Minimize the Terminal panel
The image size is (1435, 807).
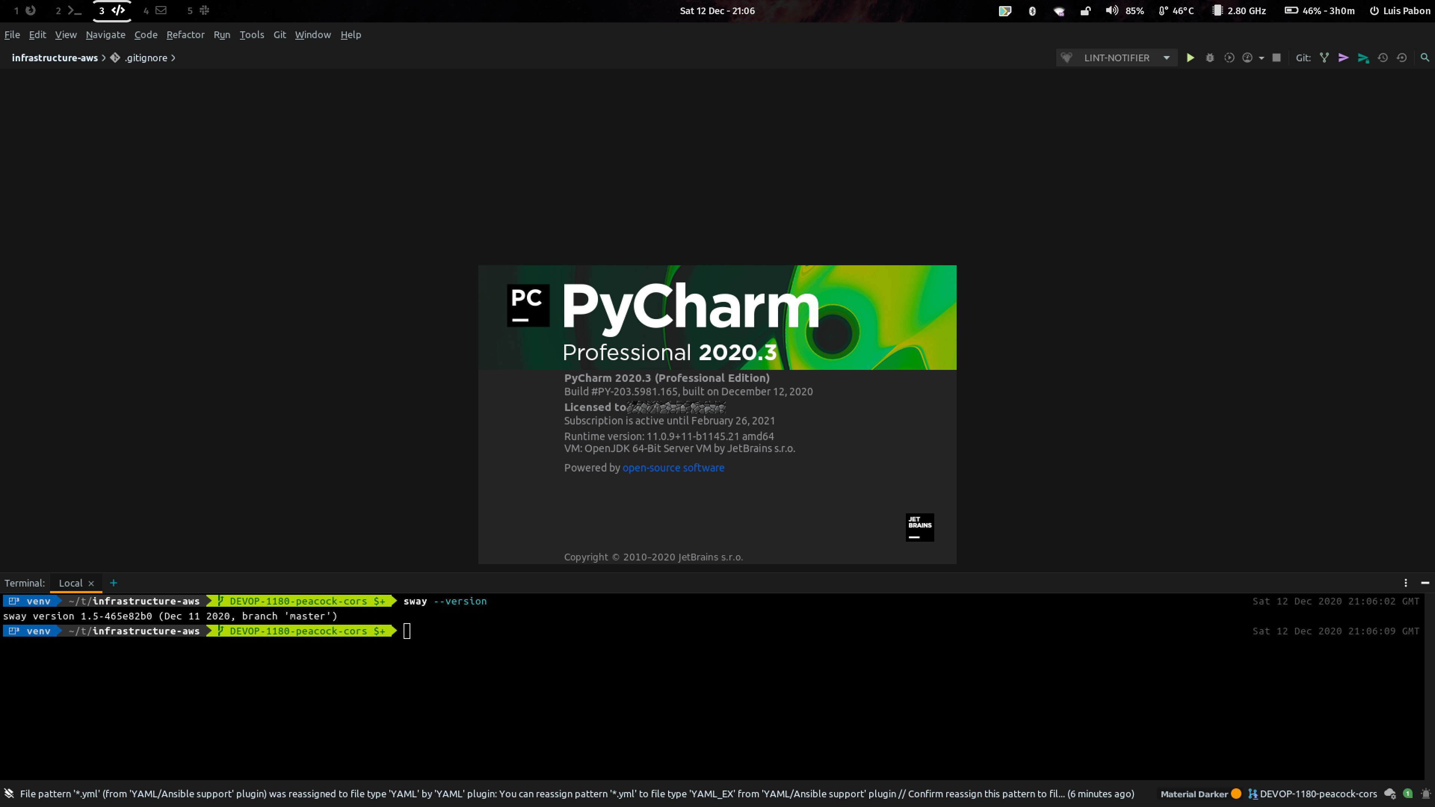1425,583
